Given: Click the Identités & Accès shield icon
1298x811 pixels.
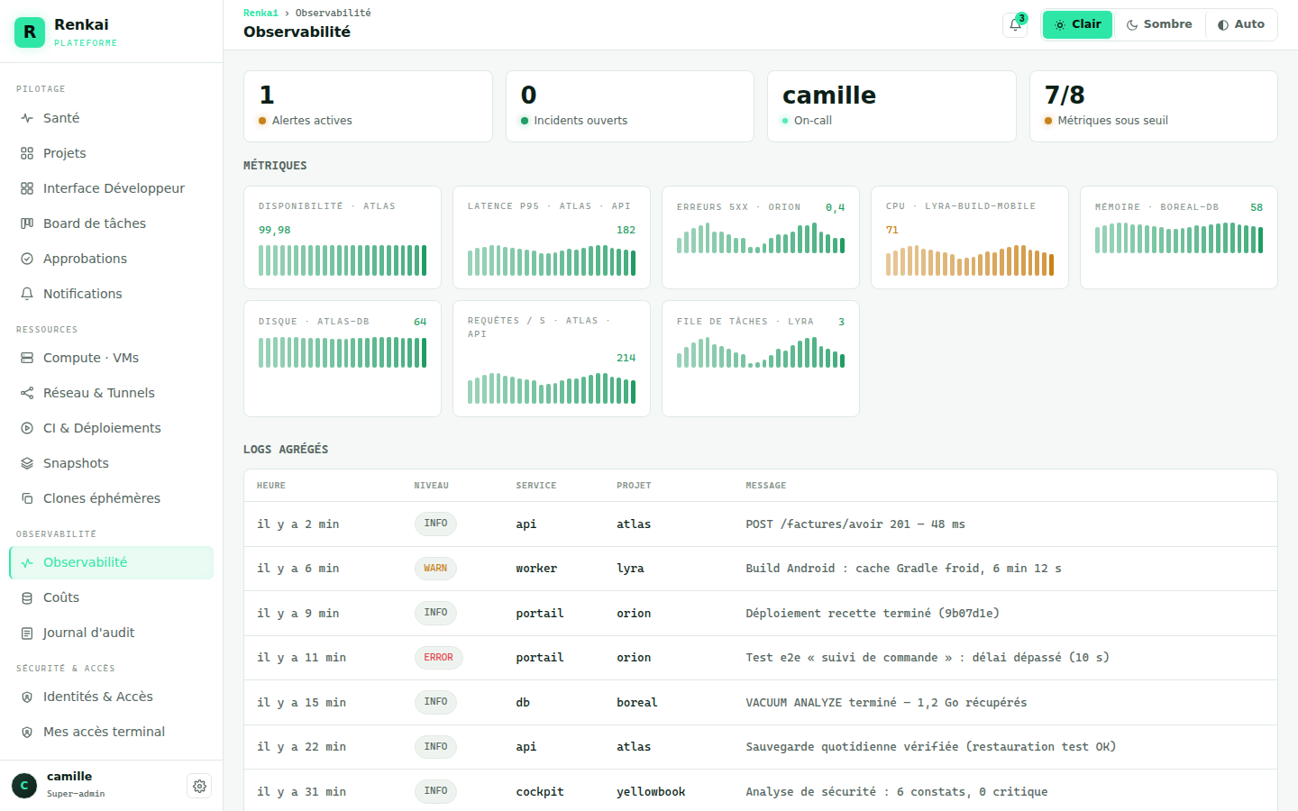Looking at the screenshot, I should click(x=27, y=697).
